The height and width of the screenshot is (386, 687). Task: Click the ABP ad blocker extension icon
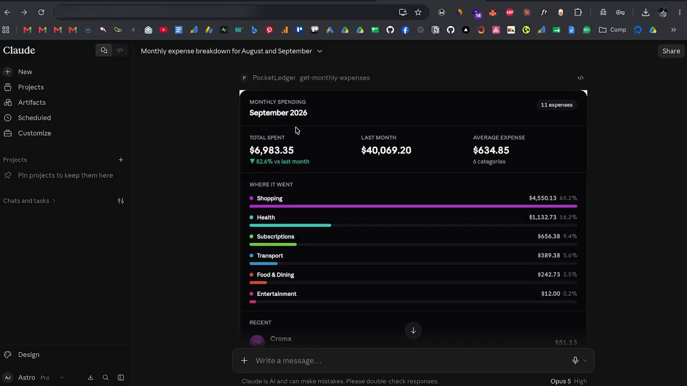pyautogui.click(x=510, y=12)
